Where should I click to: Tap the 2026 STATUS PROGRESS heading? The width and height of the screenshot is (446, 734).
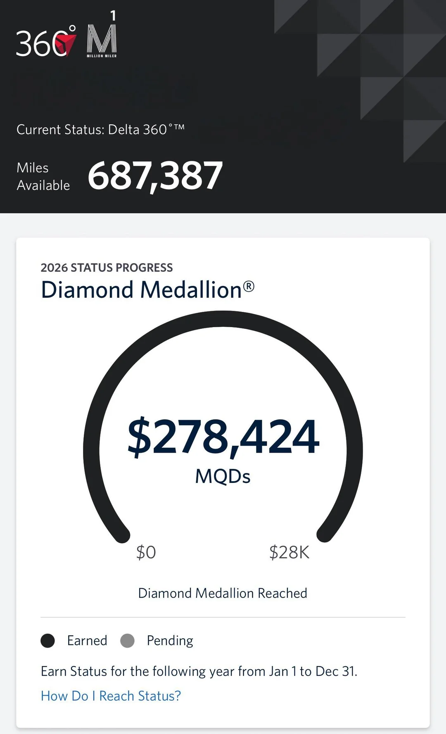(x=107, y=268)
